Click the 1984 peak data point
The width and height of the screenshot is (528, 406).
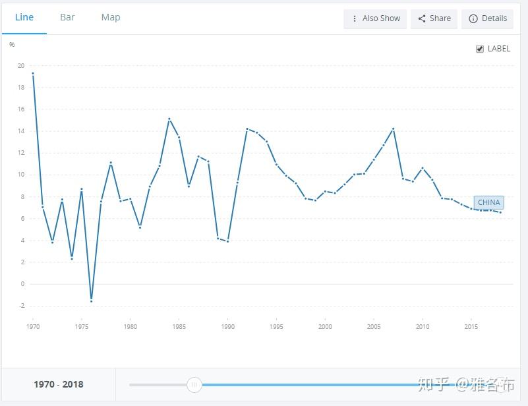pyautogui.click(x=169, y=119)
